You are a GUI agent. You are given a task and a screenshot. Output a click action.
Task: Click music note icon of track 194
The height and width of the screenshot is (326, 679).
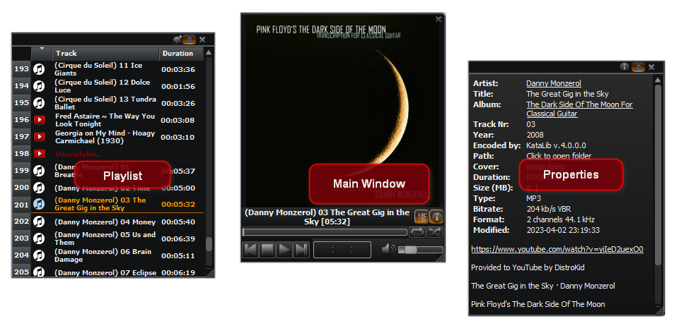click(x=40, y=86)
